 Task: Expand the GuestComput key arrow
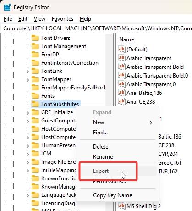[x=27, y=121]
